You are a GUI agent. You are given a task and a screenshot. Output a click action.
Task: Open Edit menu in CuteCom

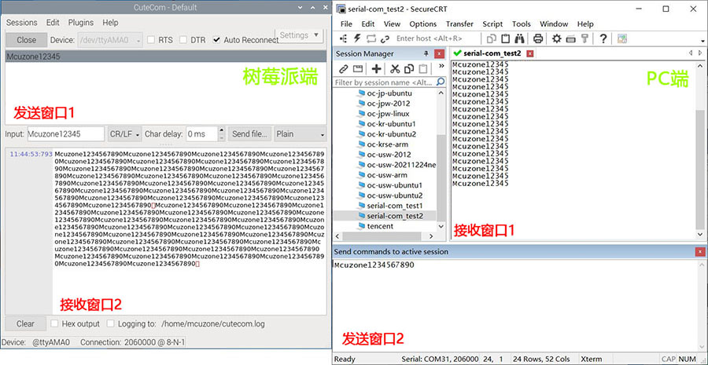53,23
